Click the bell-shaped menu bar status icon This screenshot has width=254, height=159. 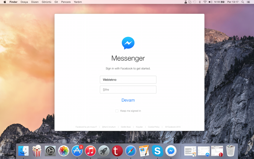(186, 2)
